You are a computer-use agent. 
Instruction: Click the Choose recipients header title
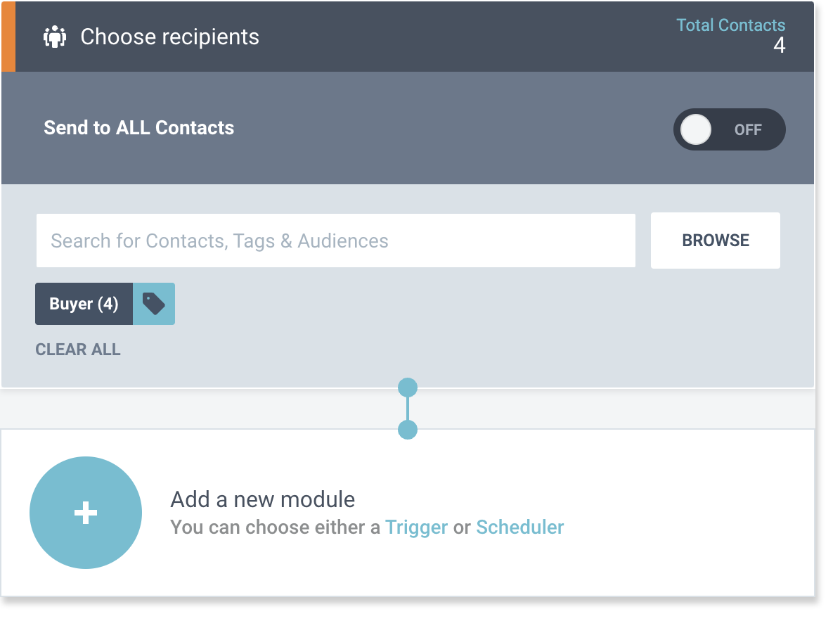click(170, 37)
